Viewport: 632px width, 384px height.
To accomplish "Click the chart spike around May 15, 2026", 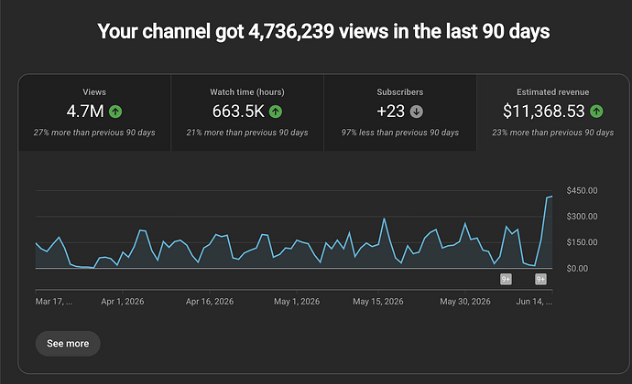I will coord(384,219).
